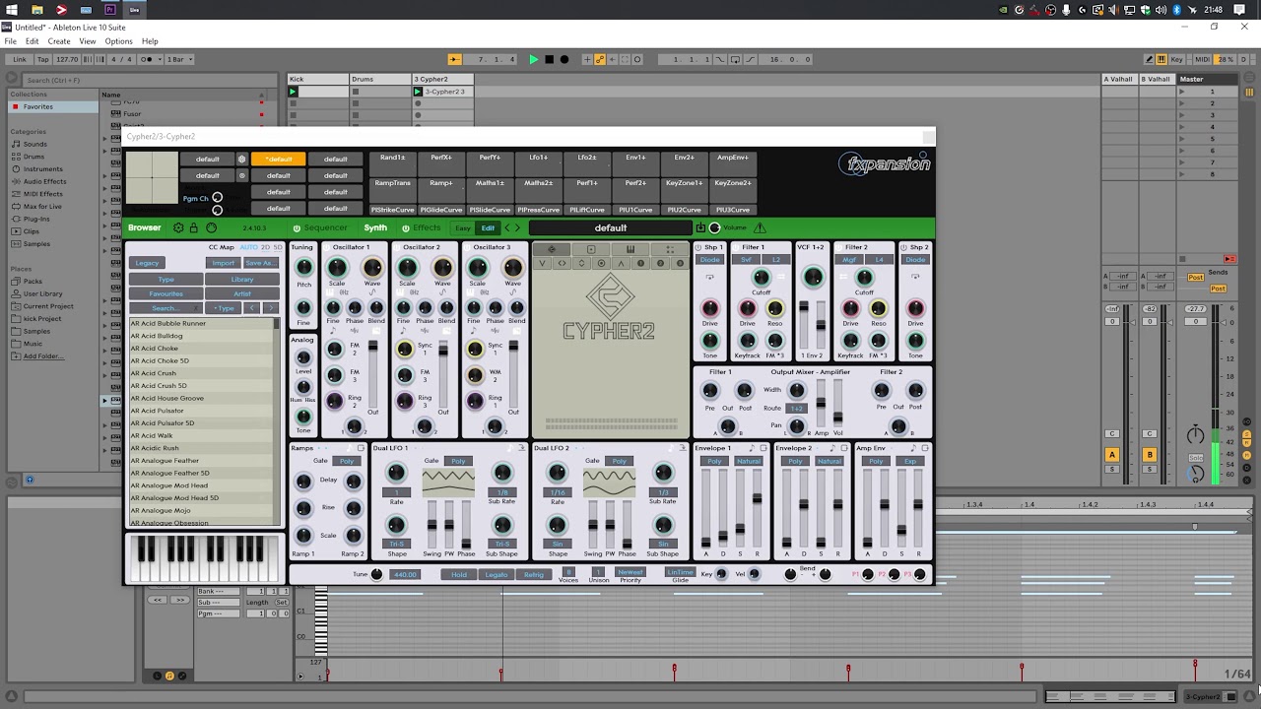The width and height of the screenshot is (1261, 709).
Task: Click Ableton Play button
Action: pyautogui.click(x=534, y=59)
